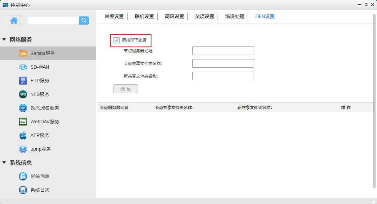Open the upnp service icon
Image resolution: width=377 pixels, height=204 pixels.
[23, 149]
